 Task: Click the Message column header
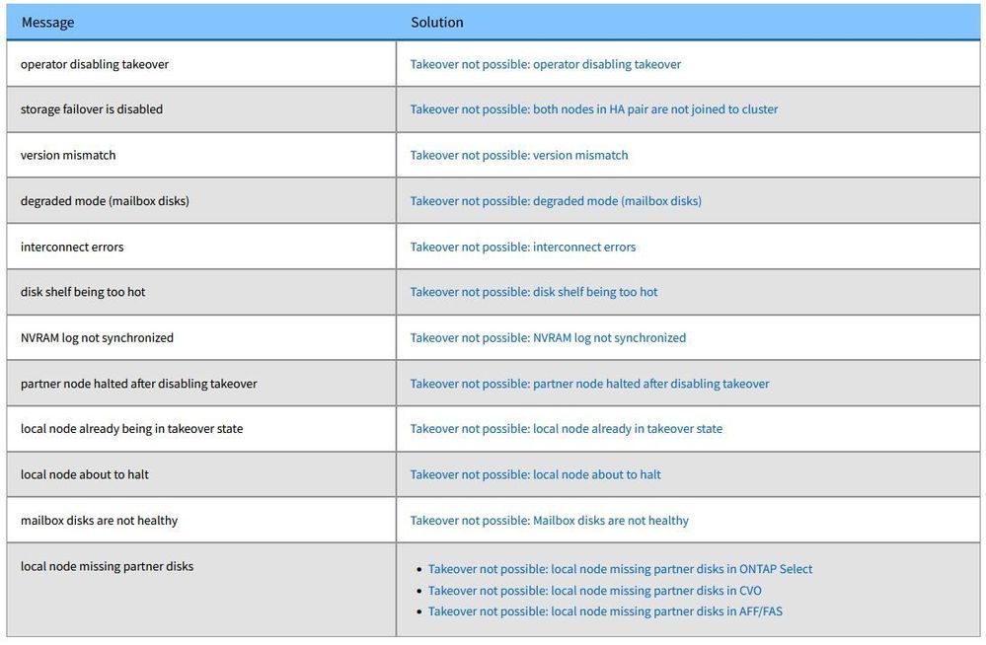47,22
